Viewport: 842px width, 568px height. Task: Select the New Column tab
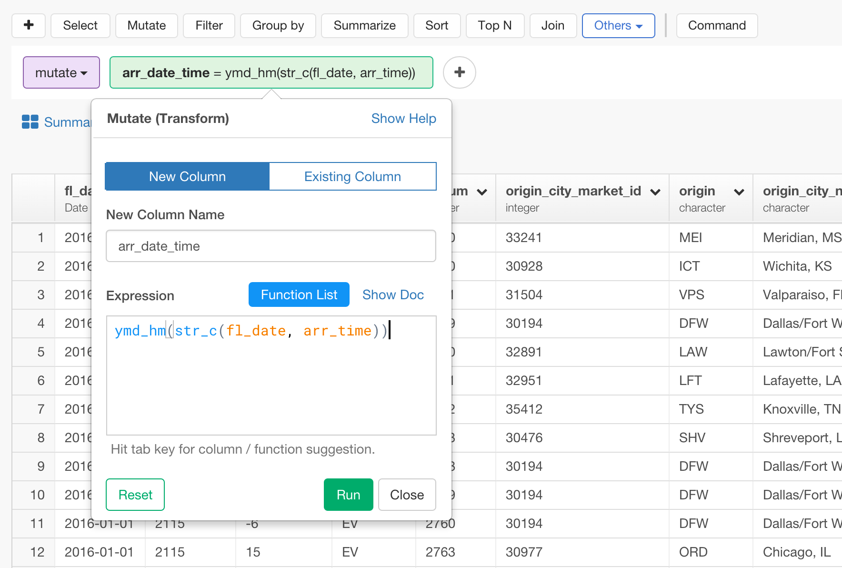187,176
